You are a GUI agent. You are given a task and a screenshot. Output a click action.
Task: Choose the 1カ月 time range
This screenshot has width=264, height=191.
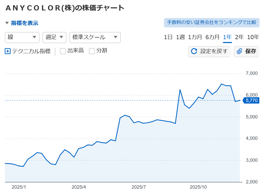[195, 37]
